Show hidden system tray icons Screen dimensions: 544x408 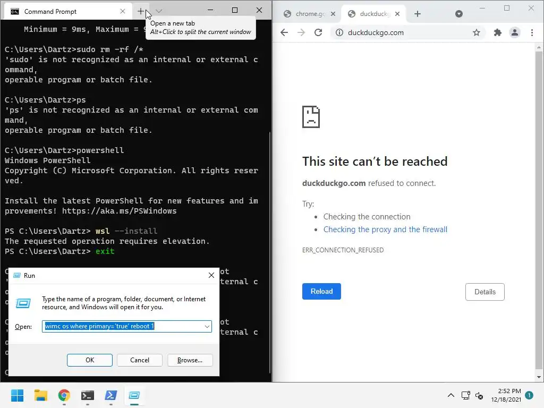tap(450, 395)
